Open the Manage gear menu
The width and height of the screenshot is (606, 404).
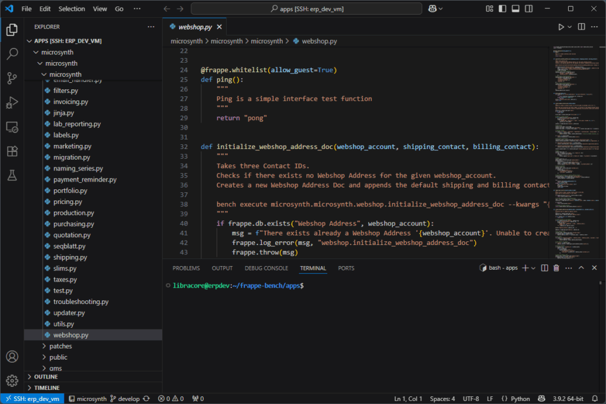coord(12,381)
